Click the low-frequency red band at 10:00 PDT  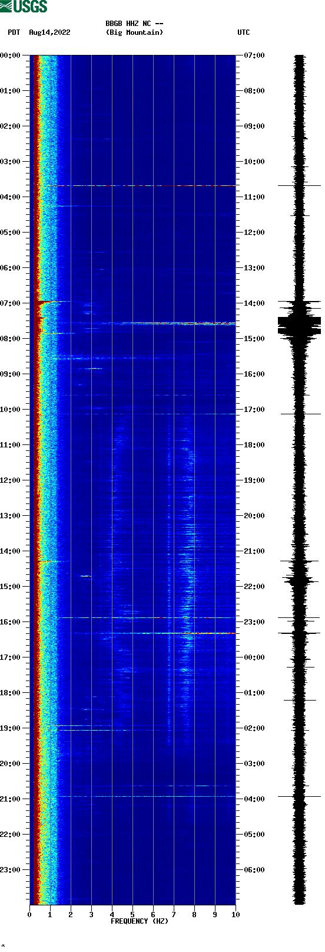pos(36,410)
